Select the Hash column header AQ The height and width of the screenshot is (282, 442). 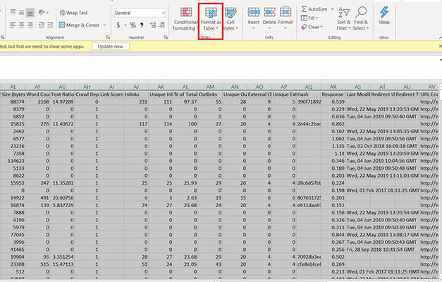pos(309,85)
